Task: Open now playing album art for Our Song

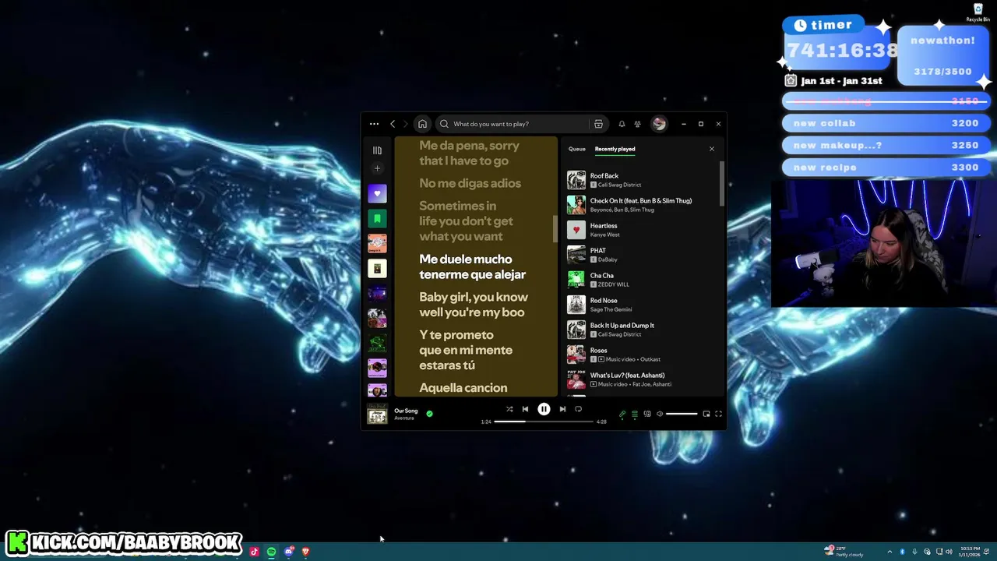Action: [377, 414]
